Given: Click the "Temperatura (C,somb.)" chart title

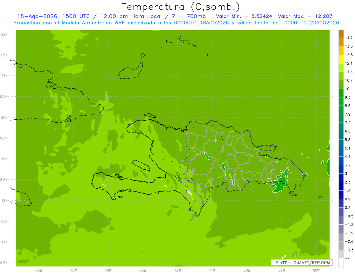Looking at the screenshot, I should [180, 7].
